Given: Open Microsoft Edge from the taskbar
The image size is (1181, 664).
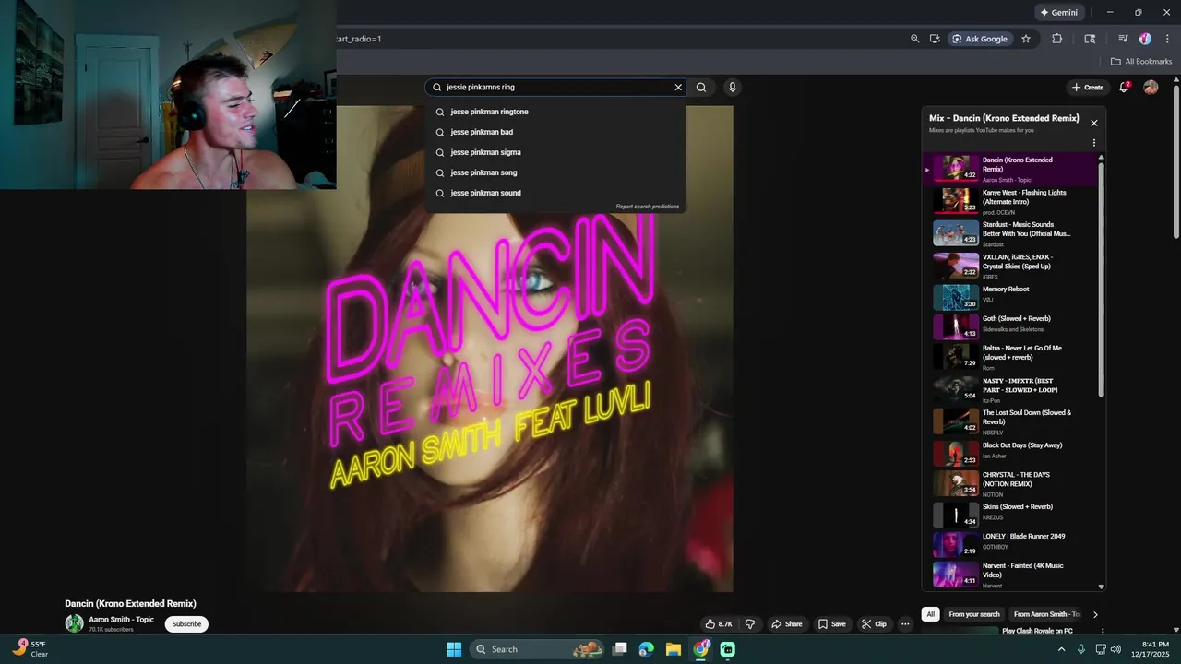Looking at the screenshot, I should coord(647,649).
